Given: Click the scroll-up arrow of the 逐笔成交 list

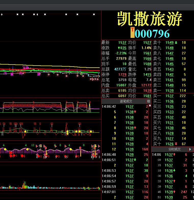Looking at the screenshot, I should (150, 105).
